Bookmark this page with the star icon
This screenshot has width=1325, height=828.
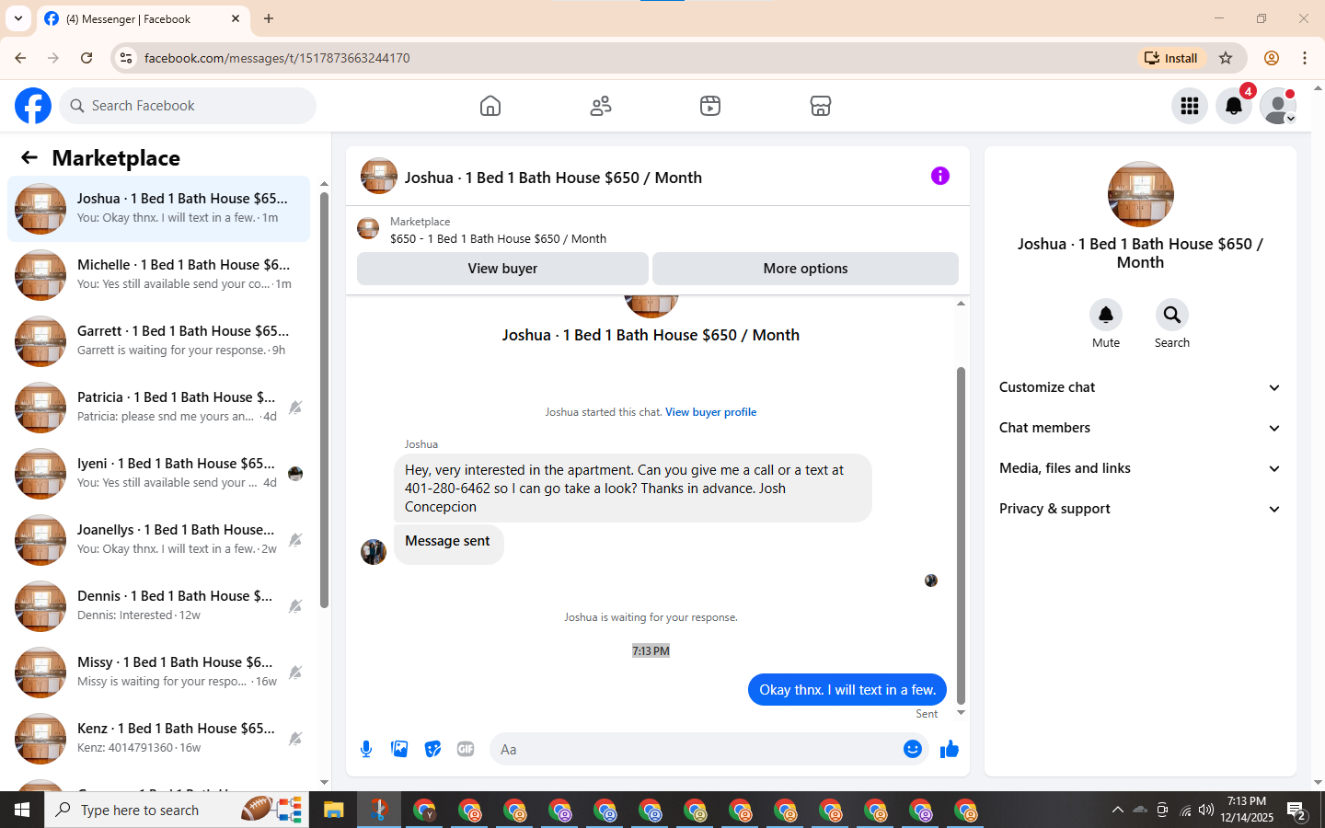(x=1226, y=58)
